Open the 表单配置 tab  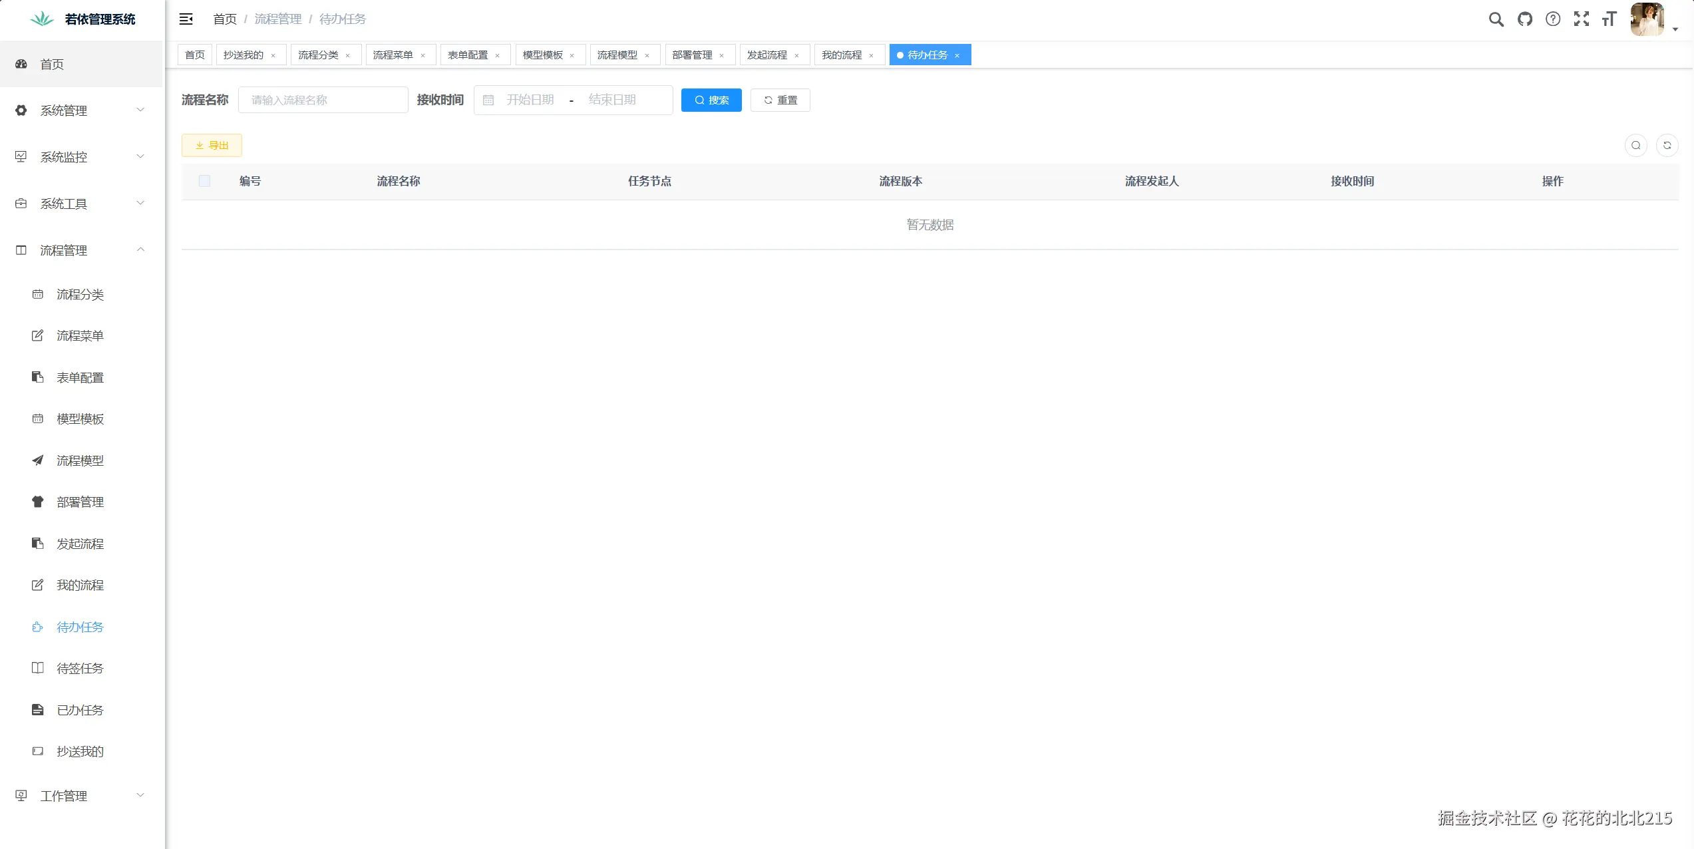click(x=469, y=55)
